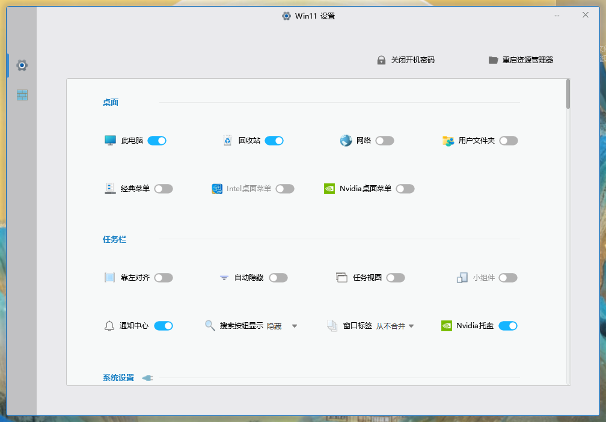Screen dimensions: 606x422
Task: Disable the 回收站 toggle
Action: pyautogui.click(x=275, y=140)
